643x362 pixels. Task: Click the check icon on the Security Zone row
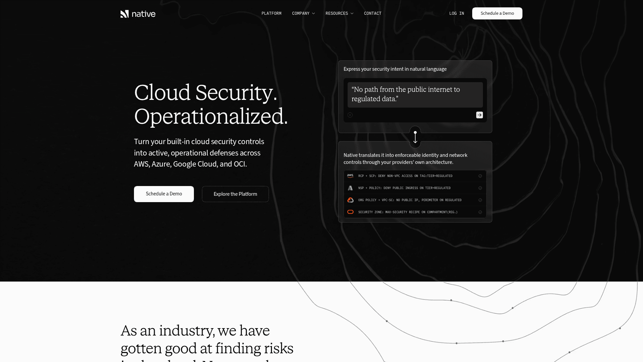click(x=480, y=212)
